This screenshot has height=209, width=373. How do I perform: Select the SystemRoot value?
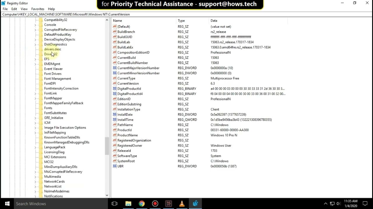(x=126, y=161)
